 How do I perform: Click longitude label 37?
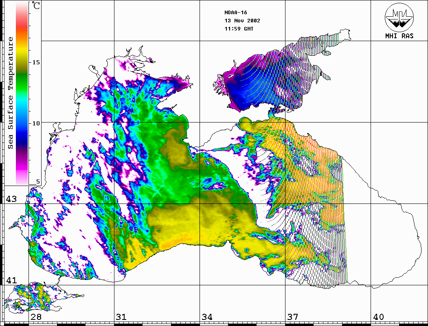[x=293, y=317]
